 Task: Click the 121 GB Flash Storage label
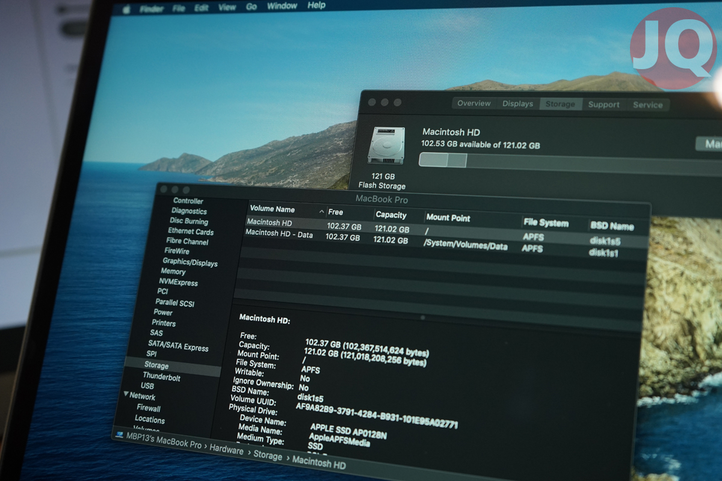[382, 181]
